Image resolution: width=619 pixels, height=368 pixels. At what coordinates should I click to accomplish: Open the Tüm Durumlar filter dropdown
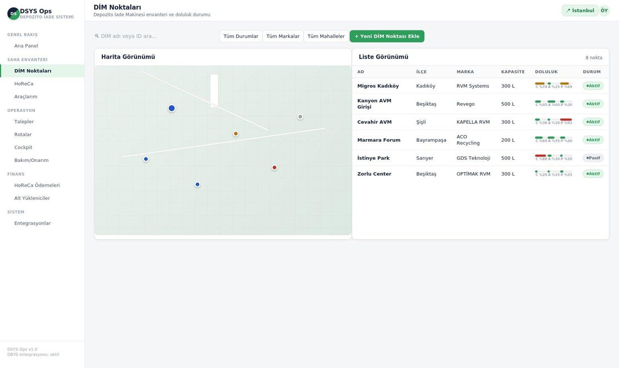coord(241,36)
